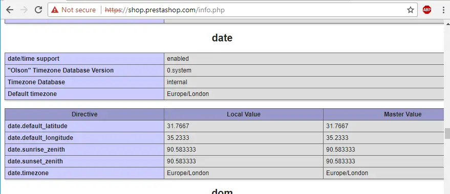Click the Local Value column header

point(244,114)
